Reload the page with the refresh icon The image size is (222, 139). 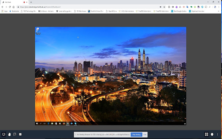[x=10, y=7]
